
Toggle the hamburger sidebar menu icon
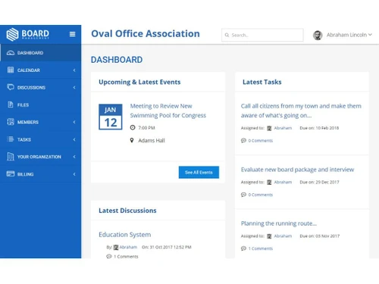pyautogui.click(x=73, y=34)
